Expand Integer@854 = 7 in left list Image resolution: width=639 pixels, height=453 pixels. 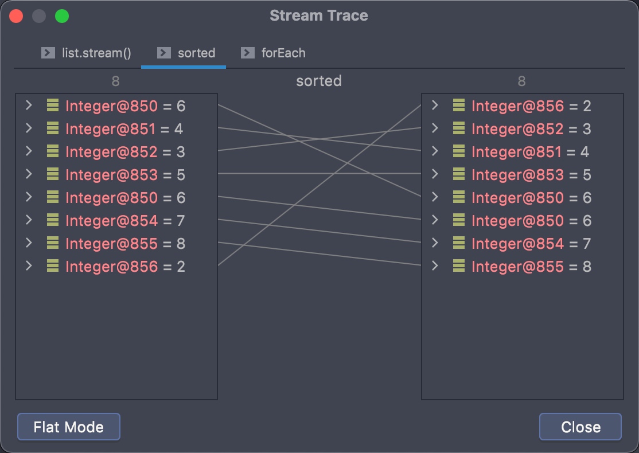29,220
